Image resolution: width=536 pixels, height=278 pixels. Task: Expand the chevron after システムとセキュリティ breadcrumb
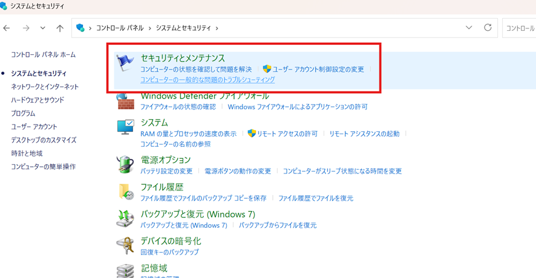[217, 28]
